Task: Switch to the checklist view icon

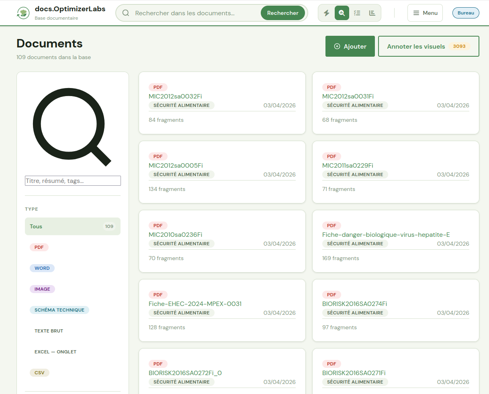Action: pyautogui.click(x=357, y=13)
